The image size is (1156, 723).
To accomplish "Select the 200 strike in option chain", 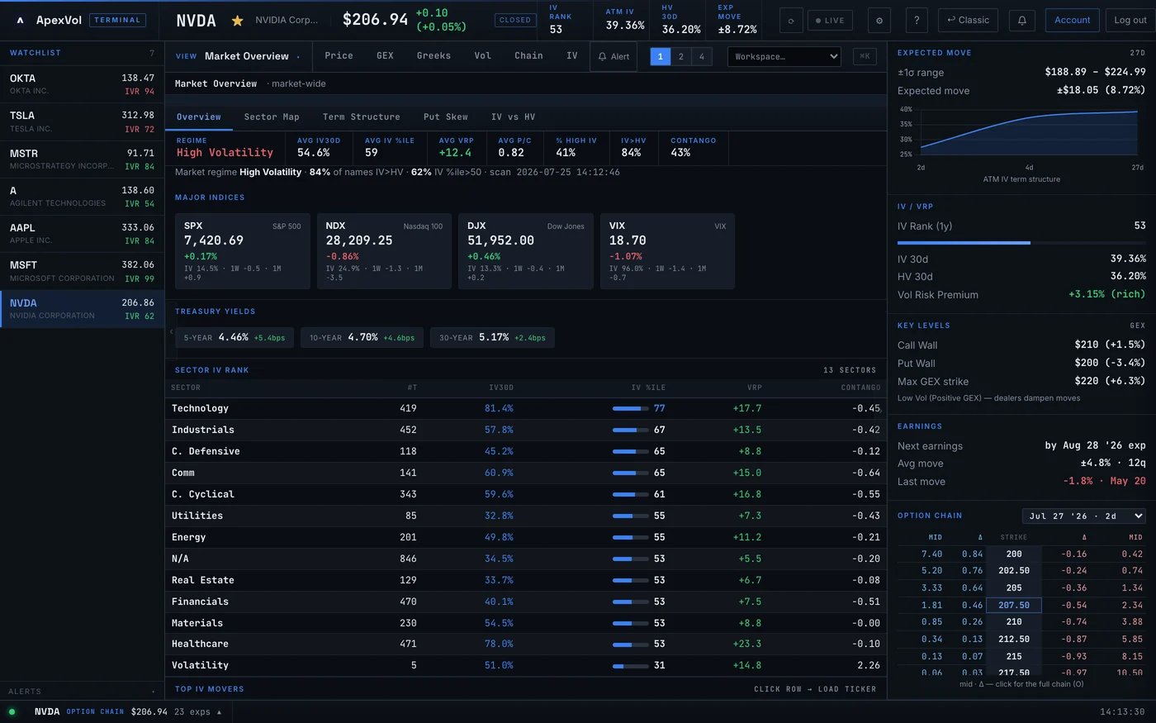I will tap(1013, 554).
